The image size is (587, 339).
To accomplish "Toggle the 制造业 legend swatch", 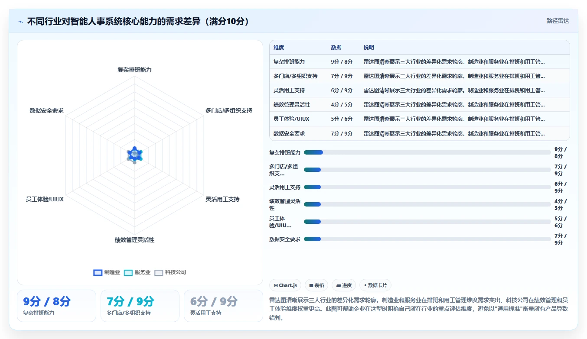I will [98, 272].
